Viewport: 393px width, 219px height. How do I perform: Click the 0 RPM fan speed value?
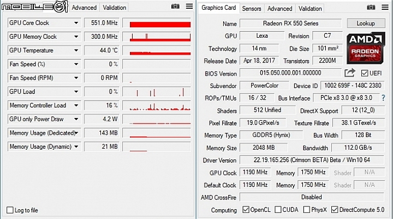tap(102, 78)
